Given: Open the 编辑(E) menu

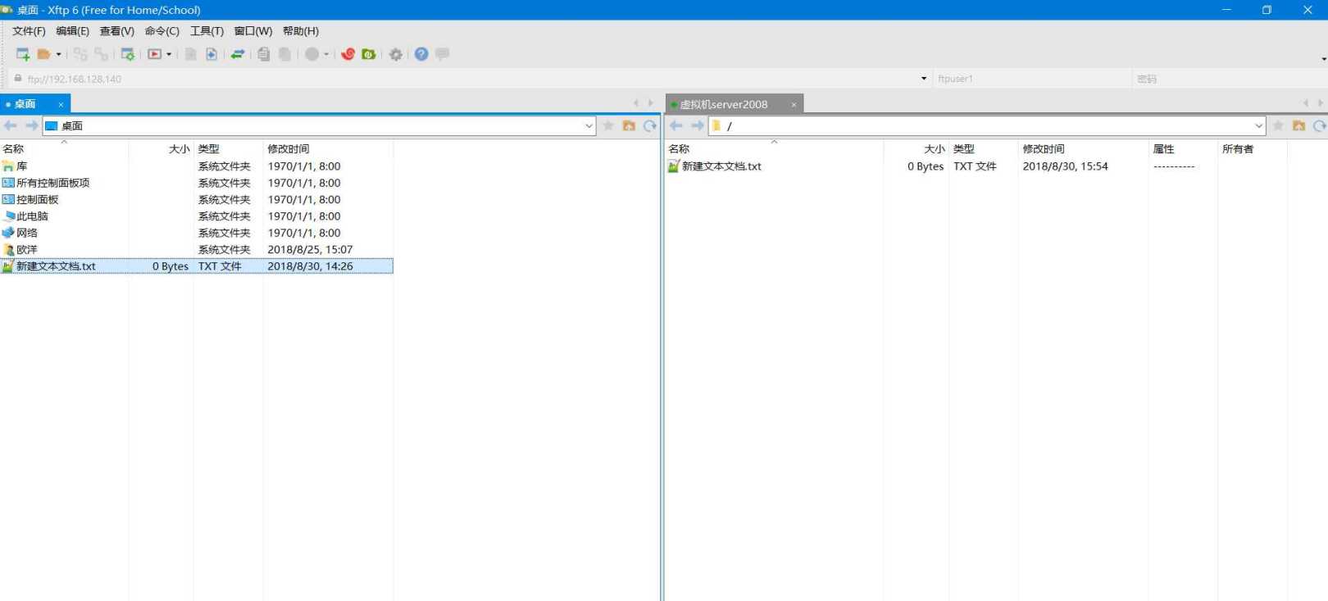Looking at the screenshot, I should [x=73, y=31].
